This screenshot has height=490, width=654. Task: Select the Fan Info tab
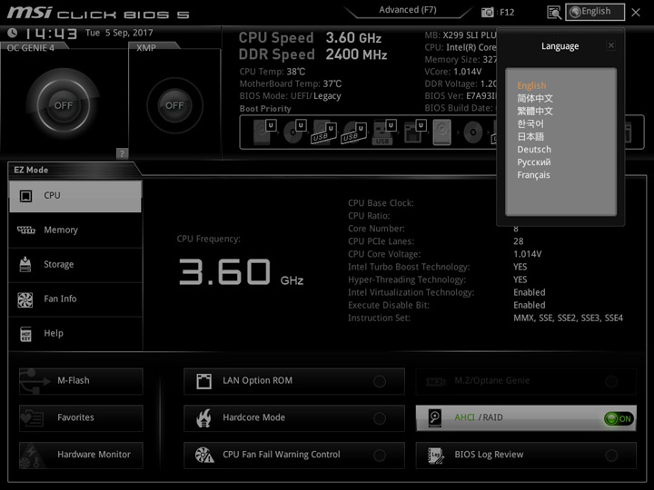coord(75,299)
